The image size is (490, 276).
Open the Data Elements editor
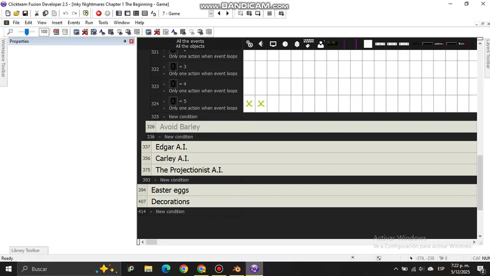[x=154, y=14]
